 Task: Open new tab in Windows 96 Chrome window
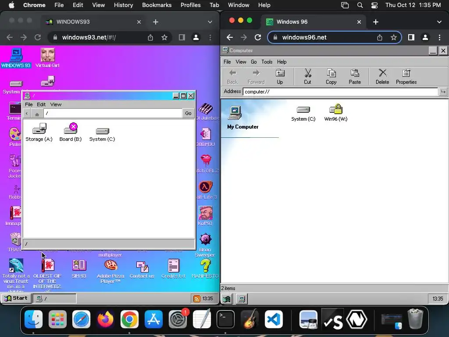[376, 22]
